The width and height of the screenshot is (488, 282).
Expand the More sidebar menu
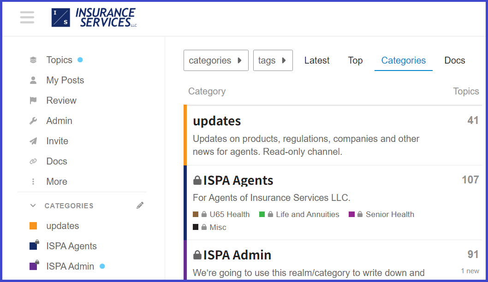[57, 182]
